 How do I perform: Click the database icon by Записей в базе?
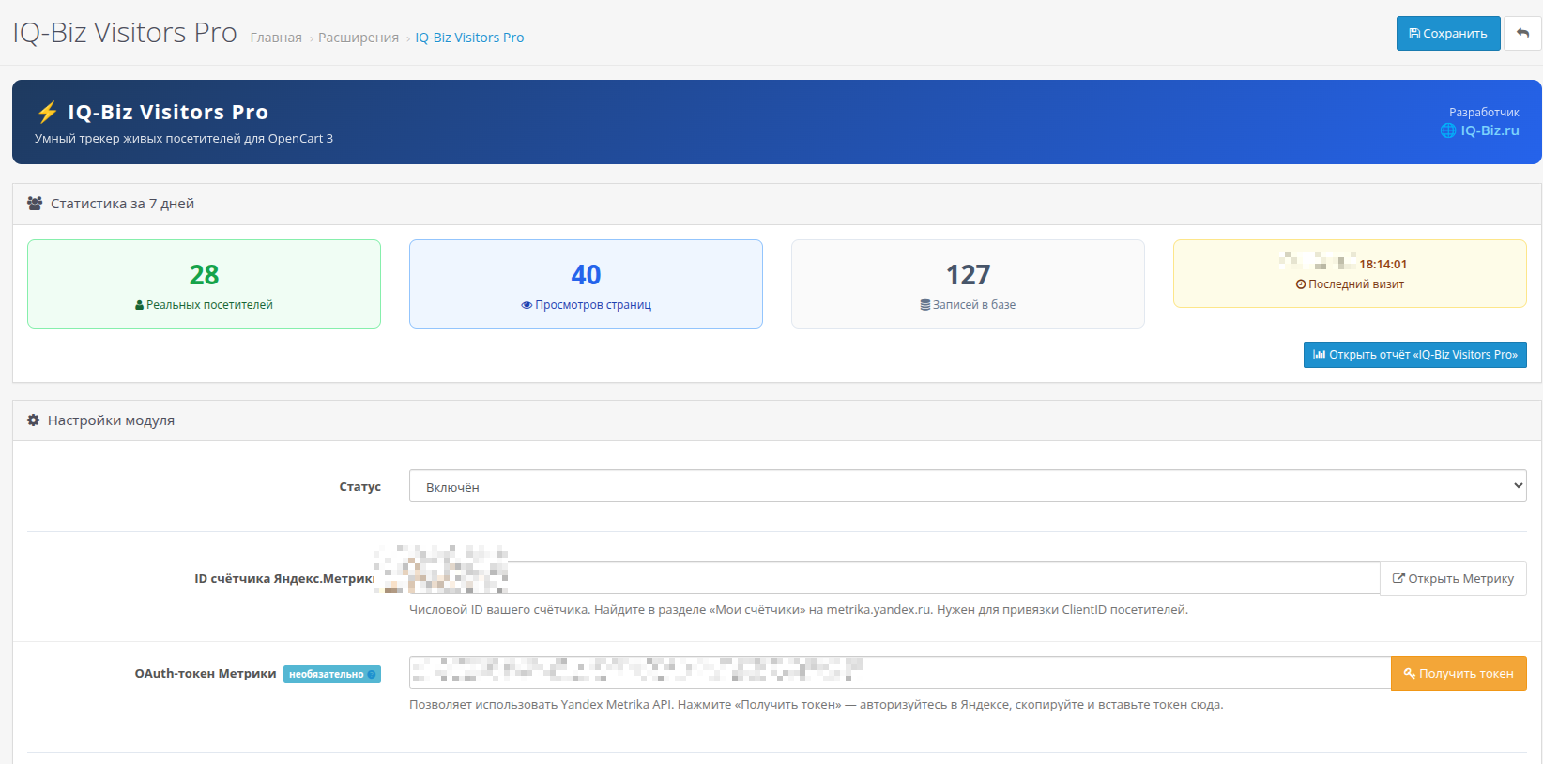(925, 305)
